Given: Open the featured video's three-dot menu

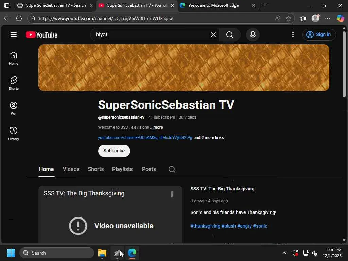Looking at the screenshot, I should coord(172,194).
